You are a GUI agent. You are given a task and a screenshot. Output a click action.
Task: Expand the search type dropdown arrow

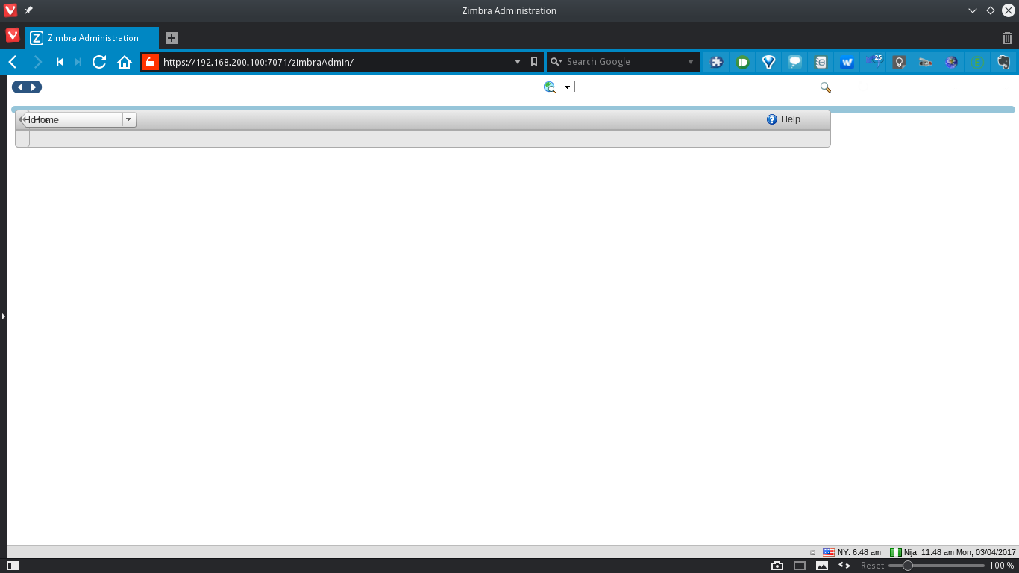coord(567,87)
